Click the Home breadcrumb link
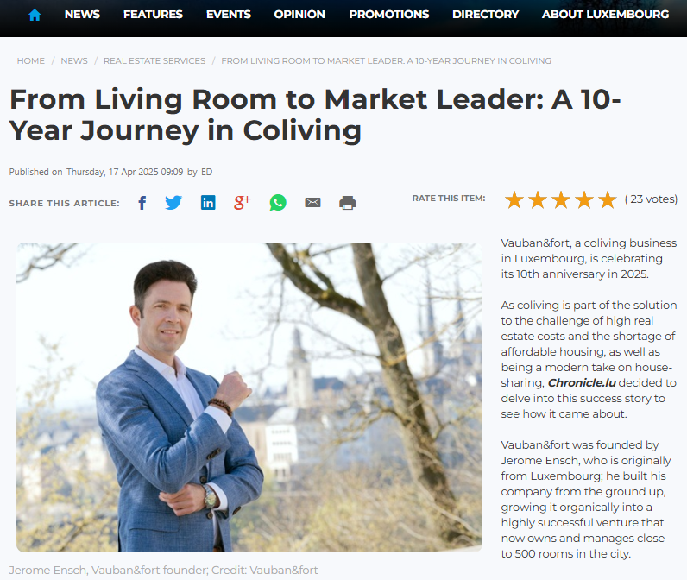This screenshot has height=580, width=687. (x=31, y=61)
